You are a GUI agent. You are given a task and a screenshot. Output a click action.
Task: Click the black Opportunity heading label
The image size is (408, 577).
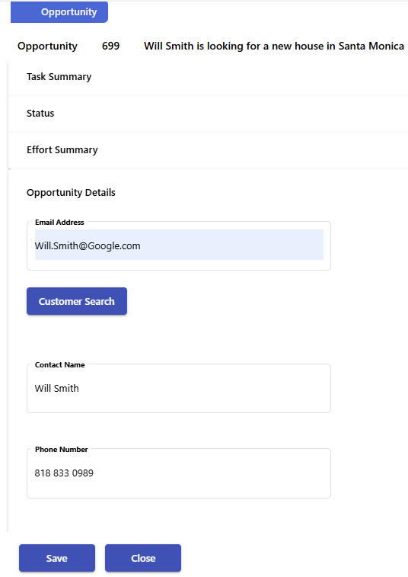(47, 46)
